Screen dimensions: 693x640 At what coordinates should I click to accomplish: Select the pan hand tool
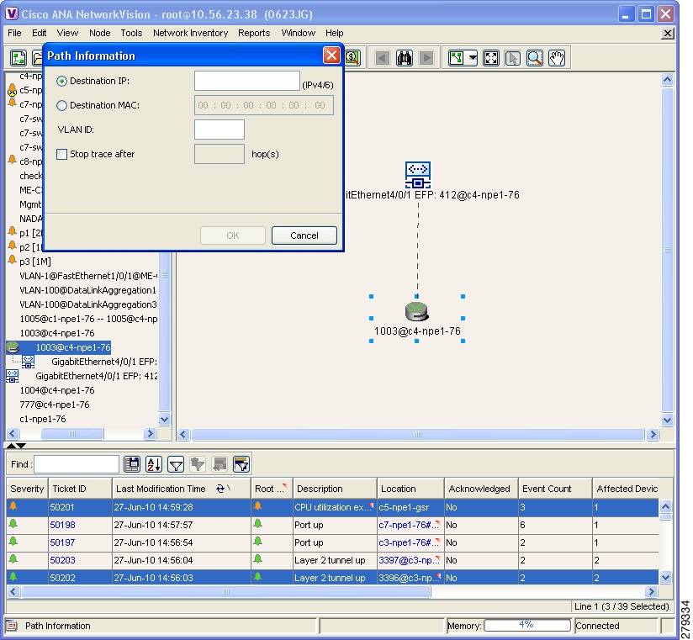pyautogui.click(x=557, y=58)
